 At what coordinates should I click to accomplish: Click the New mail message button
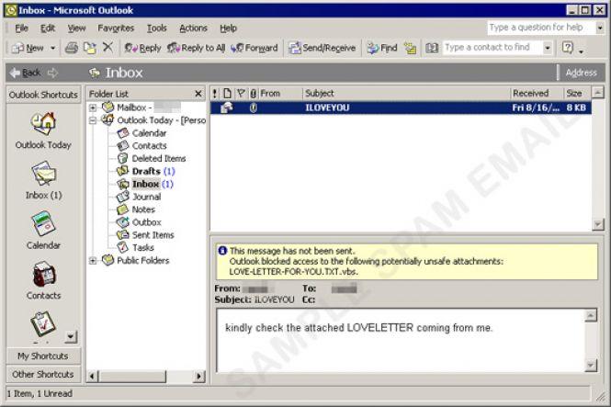tap(28, 48)
